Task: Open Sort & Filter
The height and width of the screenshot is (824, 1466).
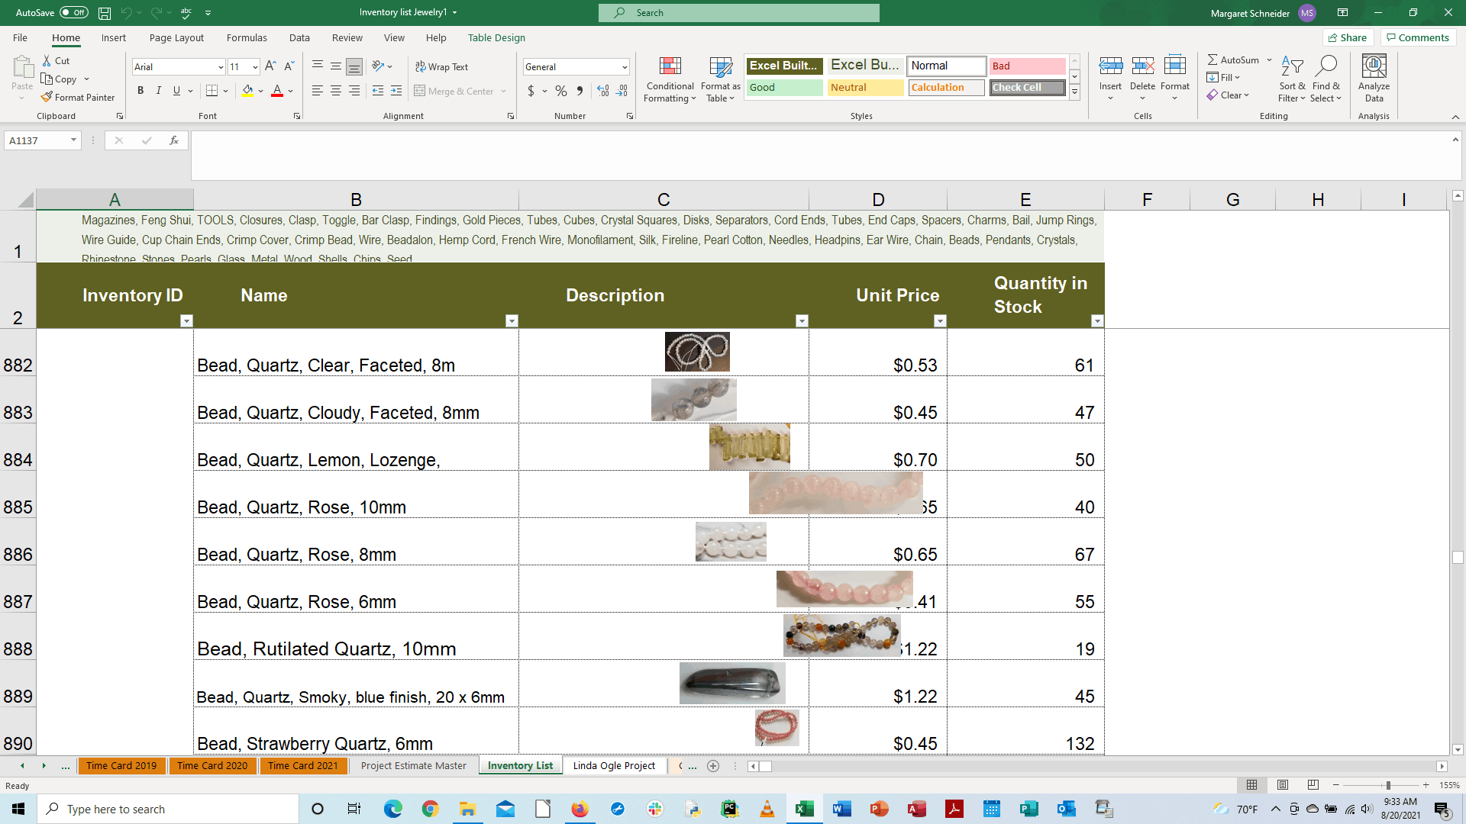Action: pyautogui.click(x=1292, y=79)
